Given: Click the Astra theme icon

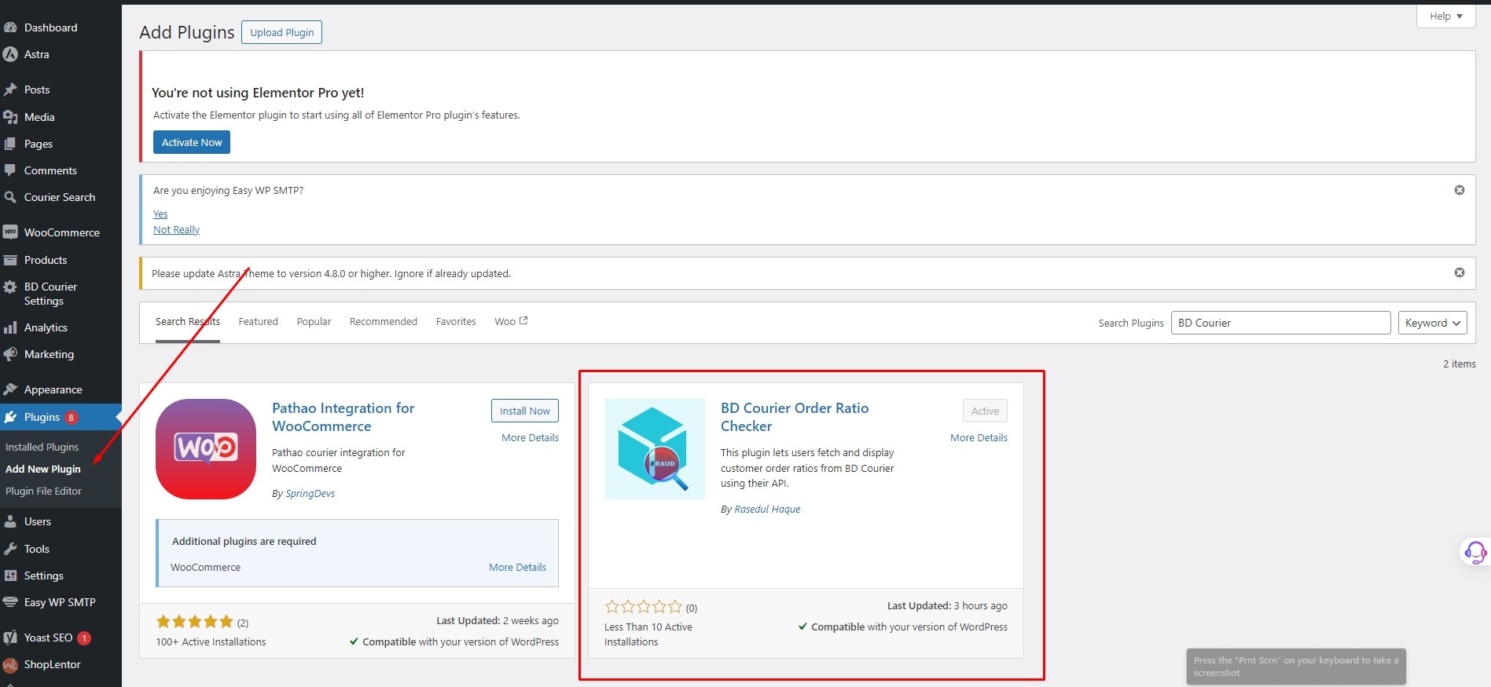Looking at the screenshot, I should (x=10, y=54).
